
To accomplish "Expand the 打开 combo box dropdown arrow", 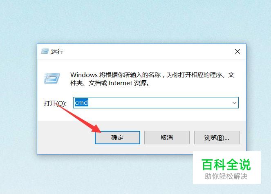I will coord(234,103).
